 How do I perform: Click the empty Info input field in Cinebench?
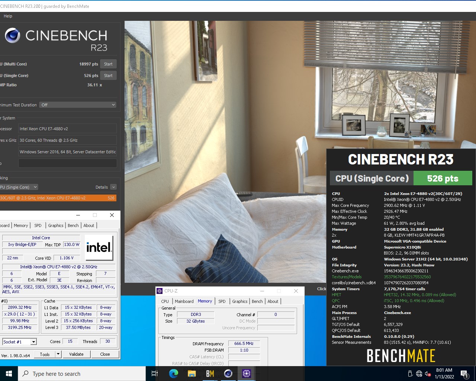[68, 163]
